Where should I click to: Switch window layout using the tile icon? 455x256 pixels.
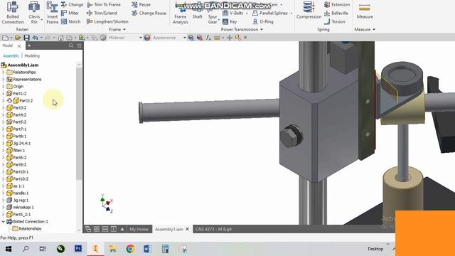point(97,229)
